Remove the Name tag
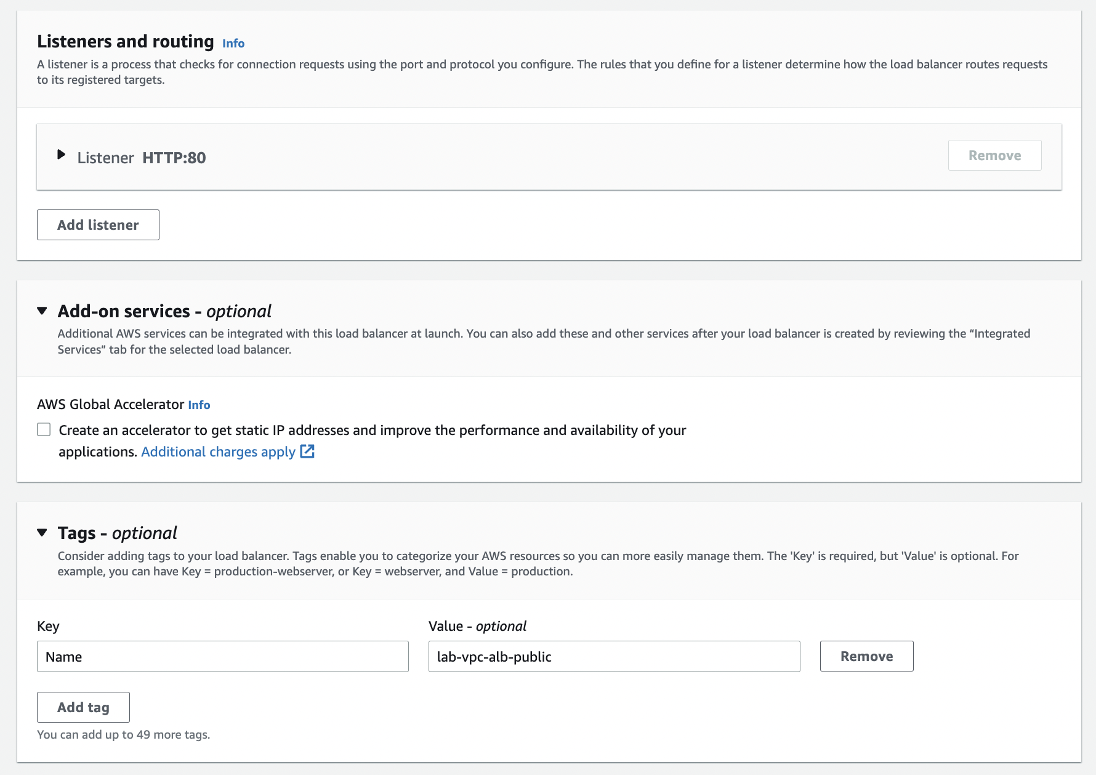Screen dimensions: 1096x775 [x=866, y=656]
